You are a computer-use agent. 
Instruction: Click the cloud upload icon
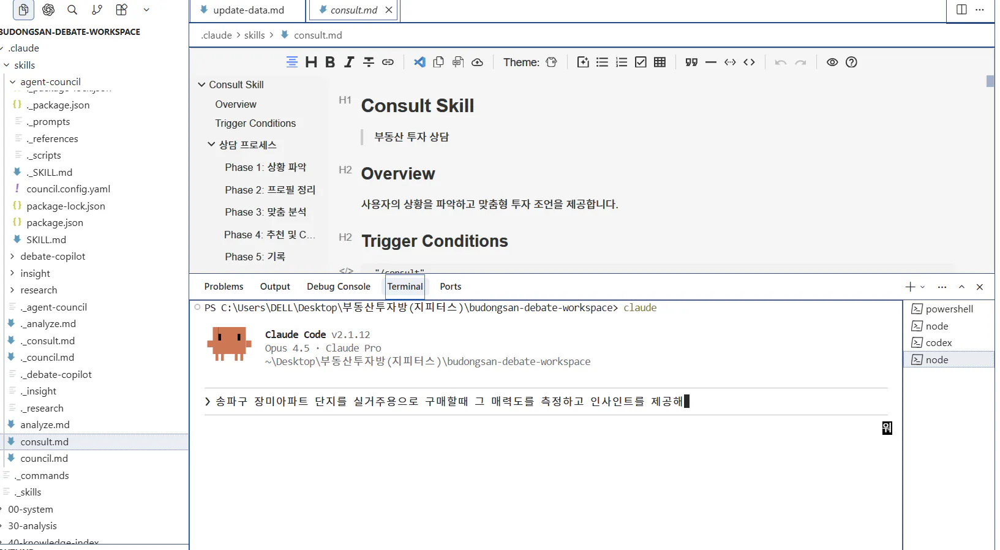[x=477, y=62]
